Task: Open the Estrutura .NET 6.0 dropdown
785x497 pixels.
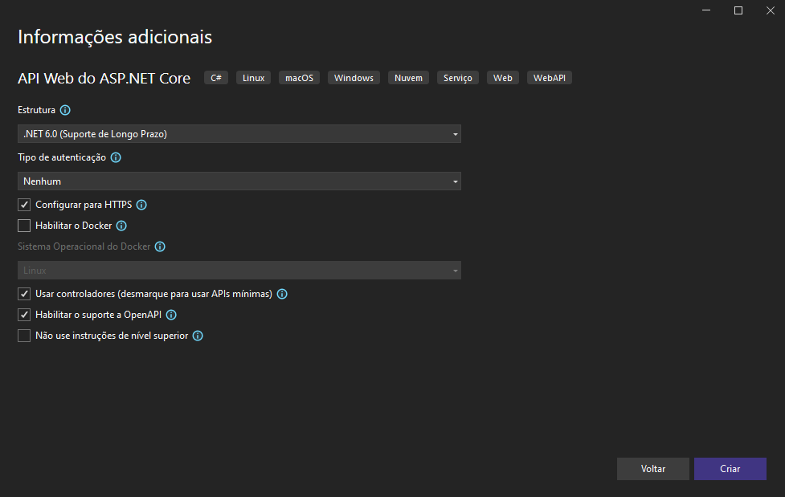Action: coord(239,133)
